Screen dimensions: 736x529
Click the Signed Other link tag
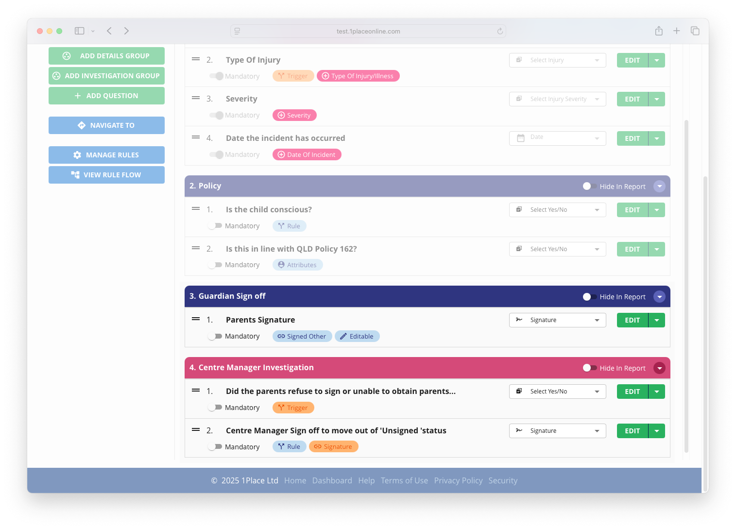coord(302,336)
